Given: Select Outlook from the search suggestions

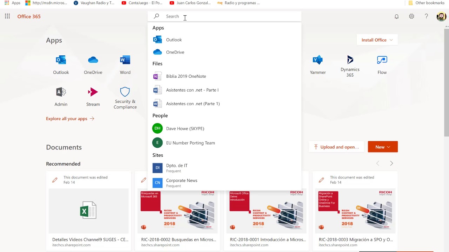Looking at the screenshot, I should pyautogui.click(x=174, y=40).
